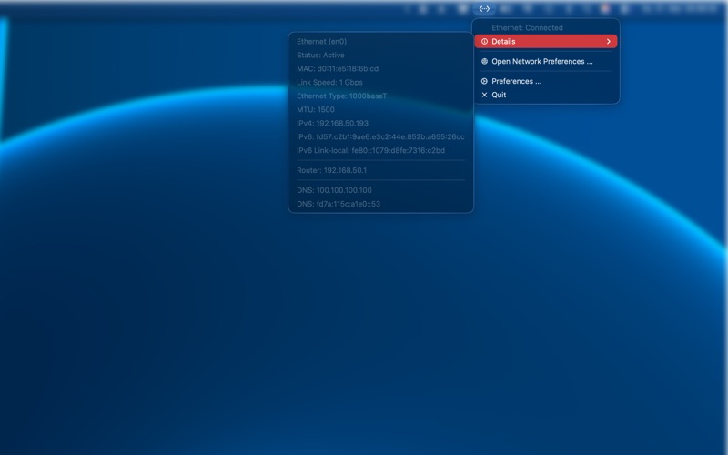Click the X icon beside Quit
This screenshot has width=728, height=455.
(484, 95)
